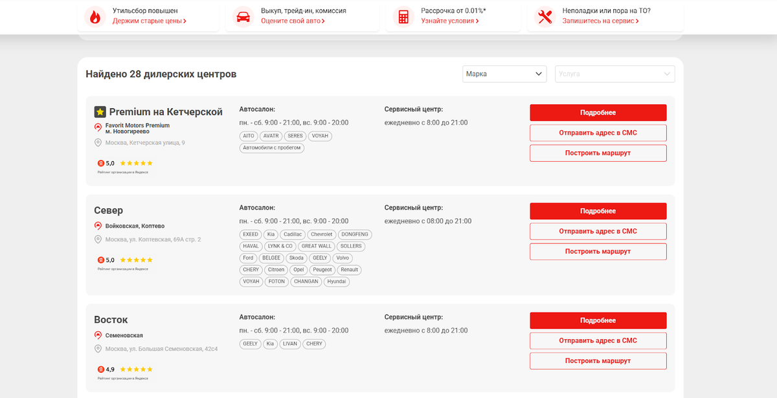Click the Москва, Кетчерская улица, 9 address
This screenshot has width=777, height=398.
145,142
